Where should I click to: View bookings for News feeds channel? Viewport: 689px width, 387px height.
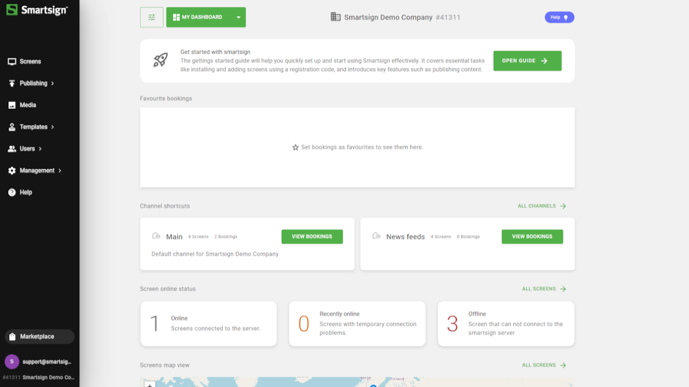532,236
